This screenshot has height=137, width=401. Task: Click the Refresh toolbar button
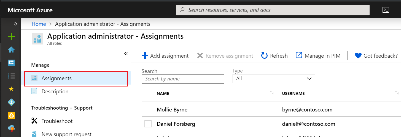(274, 56)
